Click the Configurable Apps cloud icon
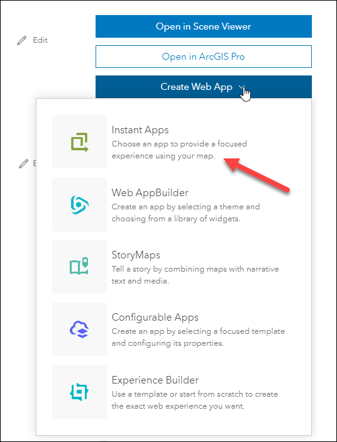This screenshot has width=337, height=442. click(x=79, y=329)
